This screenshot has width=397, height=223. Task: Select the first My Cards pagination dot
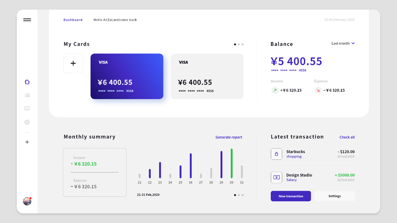pyautogui.click(x=235, y=44)
